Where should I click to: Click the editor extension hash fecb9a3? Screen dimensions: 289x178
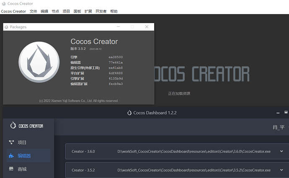coord(116,84)
